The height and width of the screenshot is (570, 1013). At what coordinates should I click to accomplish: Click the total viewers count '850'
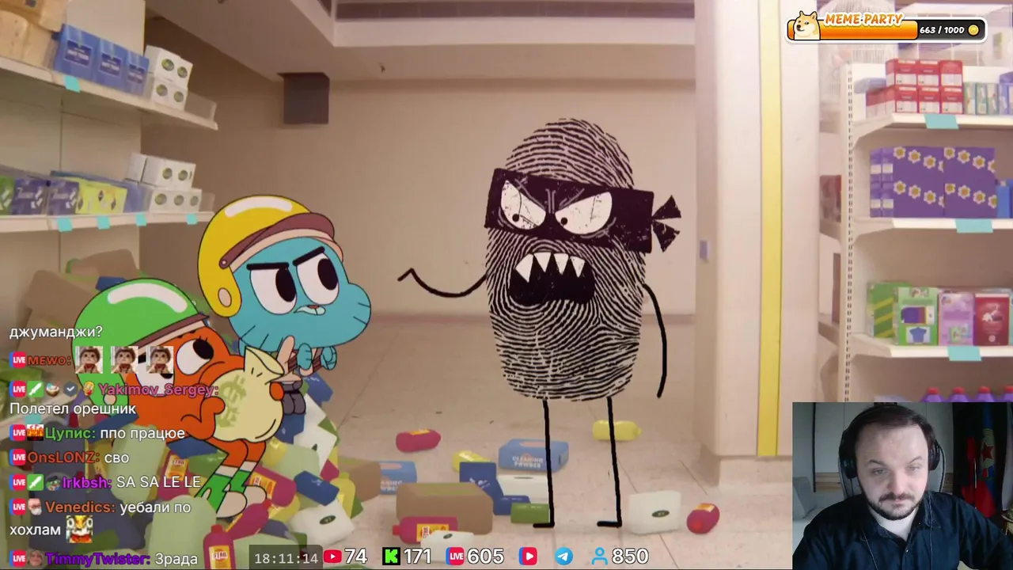(x=629, y=557)
